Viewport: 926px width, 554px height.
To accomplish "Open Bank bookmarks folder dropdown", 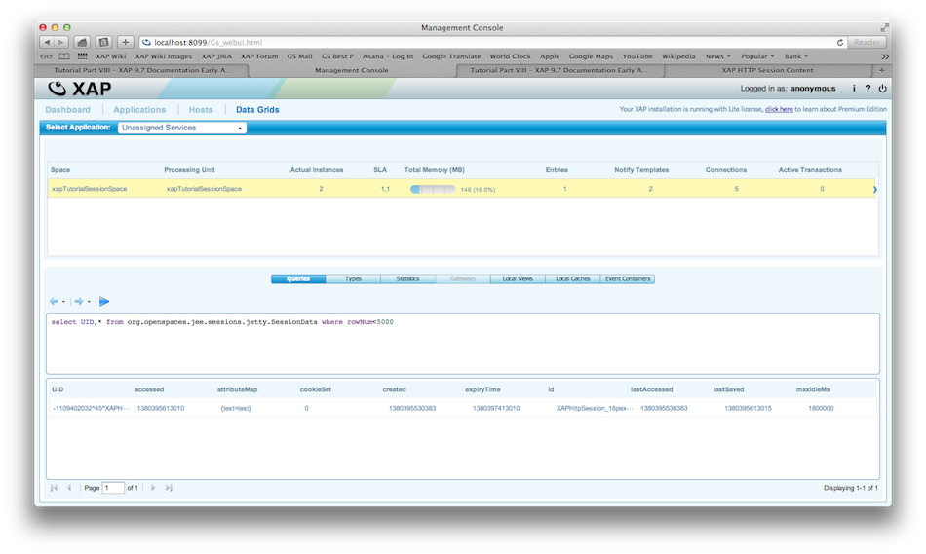I will coord(796,56).
